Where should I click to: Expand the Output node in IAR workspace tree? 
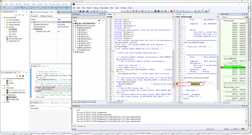tap(75, 52)
